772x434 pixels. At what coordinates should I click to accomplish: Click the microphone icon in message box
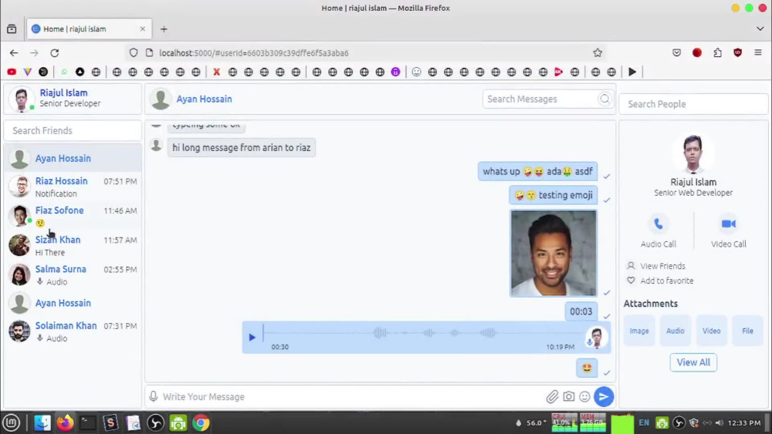point(154,397)
